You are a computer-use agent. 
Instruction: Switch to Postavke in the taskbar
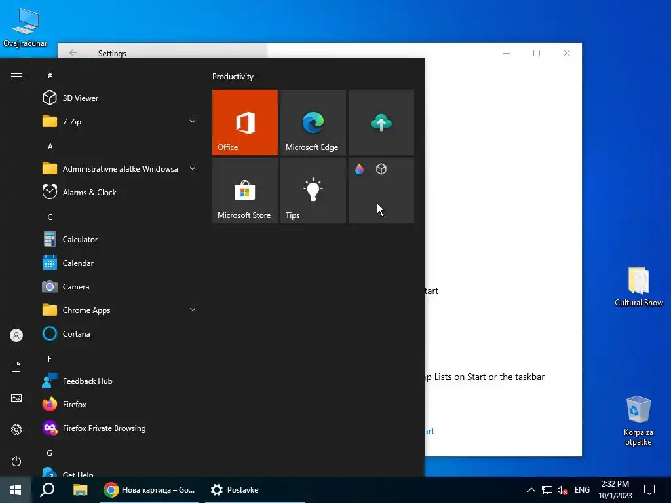(x=255, y=490)
